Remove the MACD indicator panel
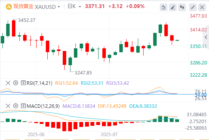This screenshot has height=140, width=209. tap(8, 106)
